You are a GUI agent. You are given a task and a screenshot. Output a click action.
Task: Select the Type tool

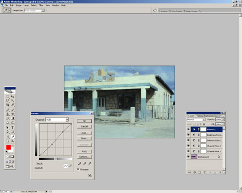[x=12, y=128]
